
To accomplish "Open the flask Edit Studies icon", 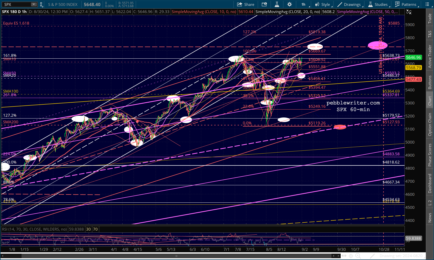I will tap(277, 4).
